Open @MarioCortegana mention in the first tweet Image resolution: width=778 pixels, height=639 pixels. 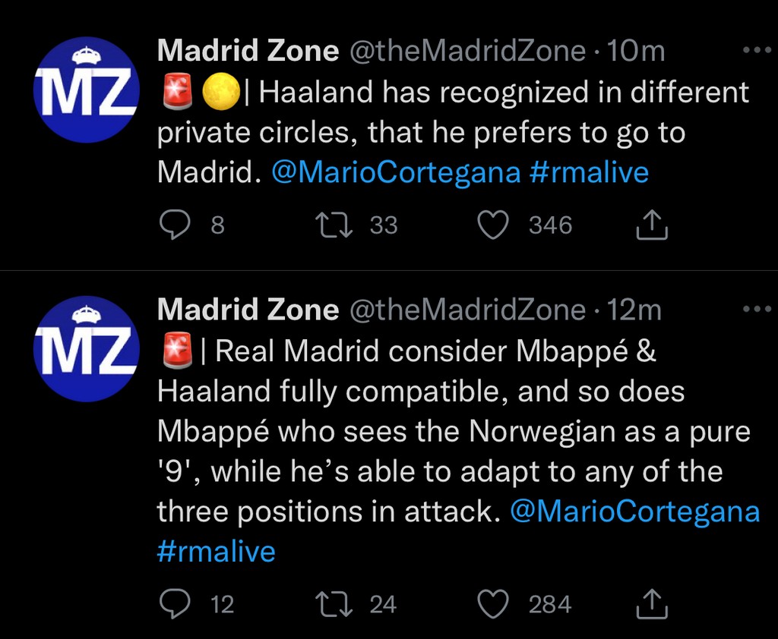pos(396,172)
